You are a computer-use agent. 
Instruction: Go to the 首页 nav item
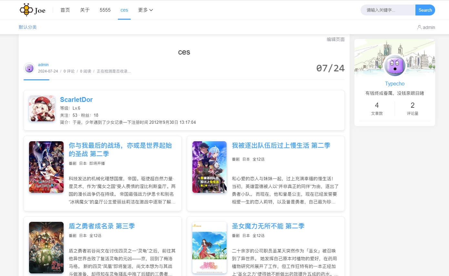point(65,10)
